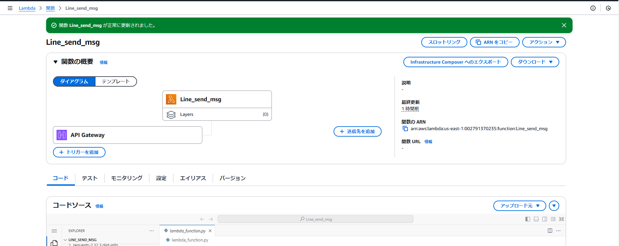Open the アクション dropdown
The image size is (619, 246).
click(544, 42)
